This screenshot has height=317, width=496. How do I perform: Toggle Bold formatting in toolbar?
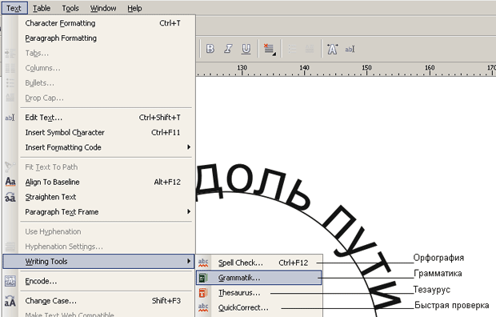coord(210,49)
